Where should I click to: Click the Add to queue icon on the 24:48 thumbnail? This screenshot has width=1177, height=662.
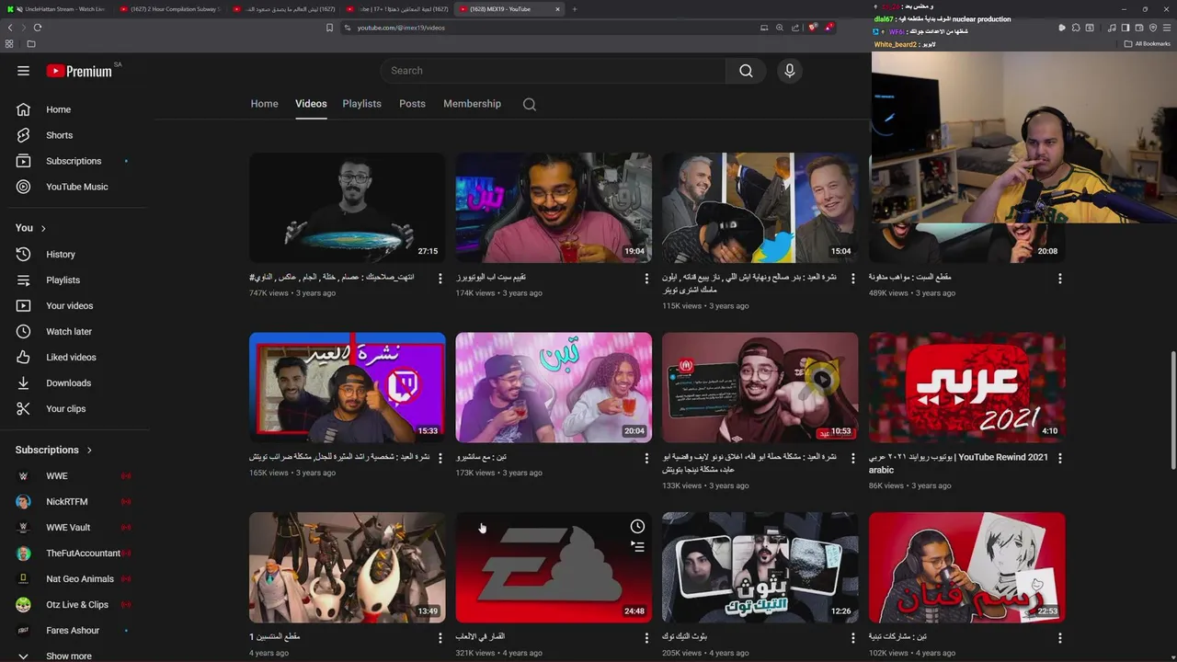click(x=637, y=546)
